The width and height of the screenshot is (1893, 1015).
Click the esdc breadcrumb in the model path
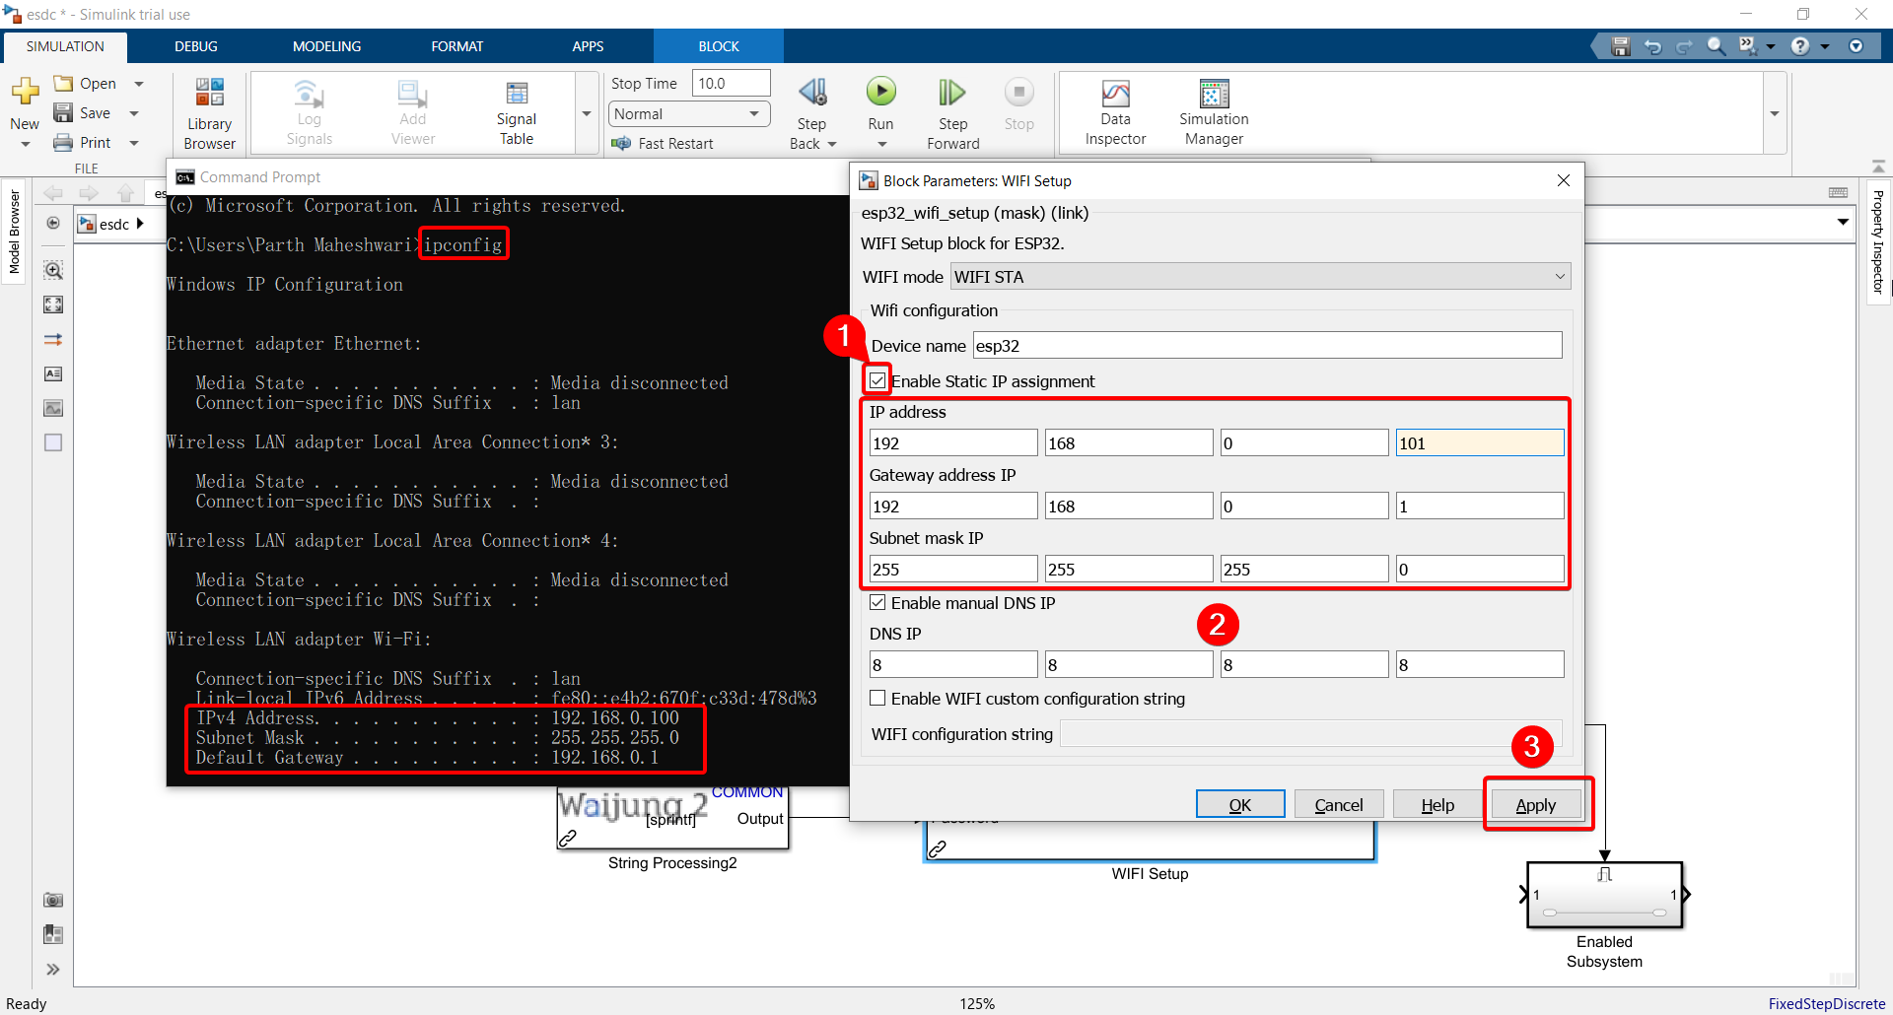tap(114, 224)
